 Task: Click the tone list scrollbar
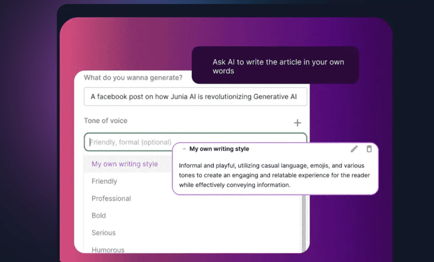(304, 223)
